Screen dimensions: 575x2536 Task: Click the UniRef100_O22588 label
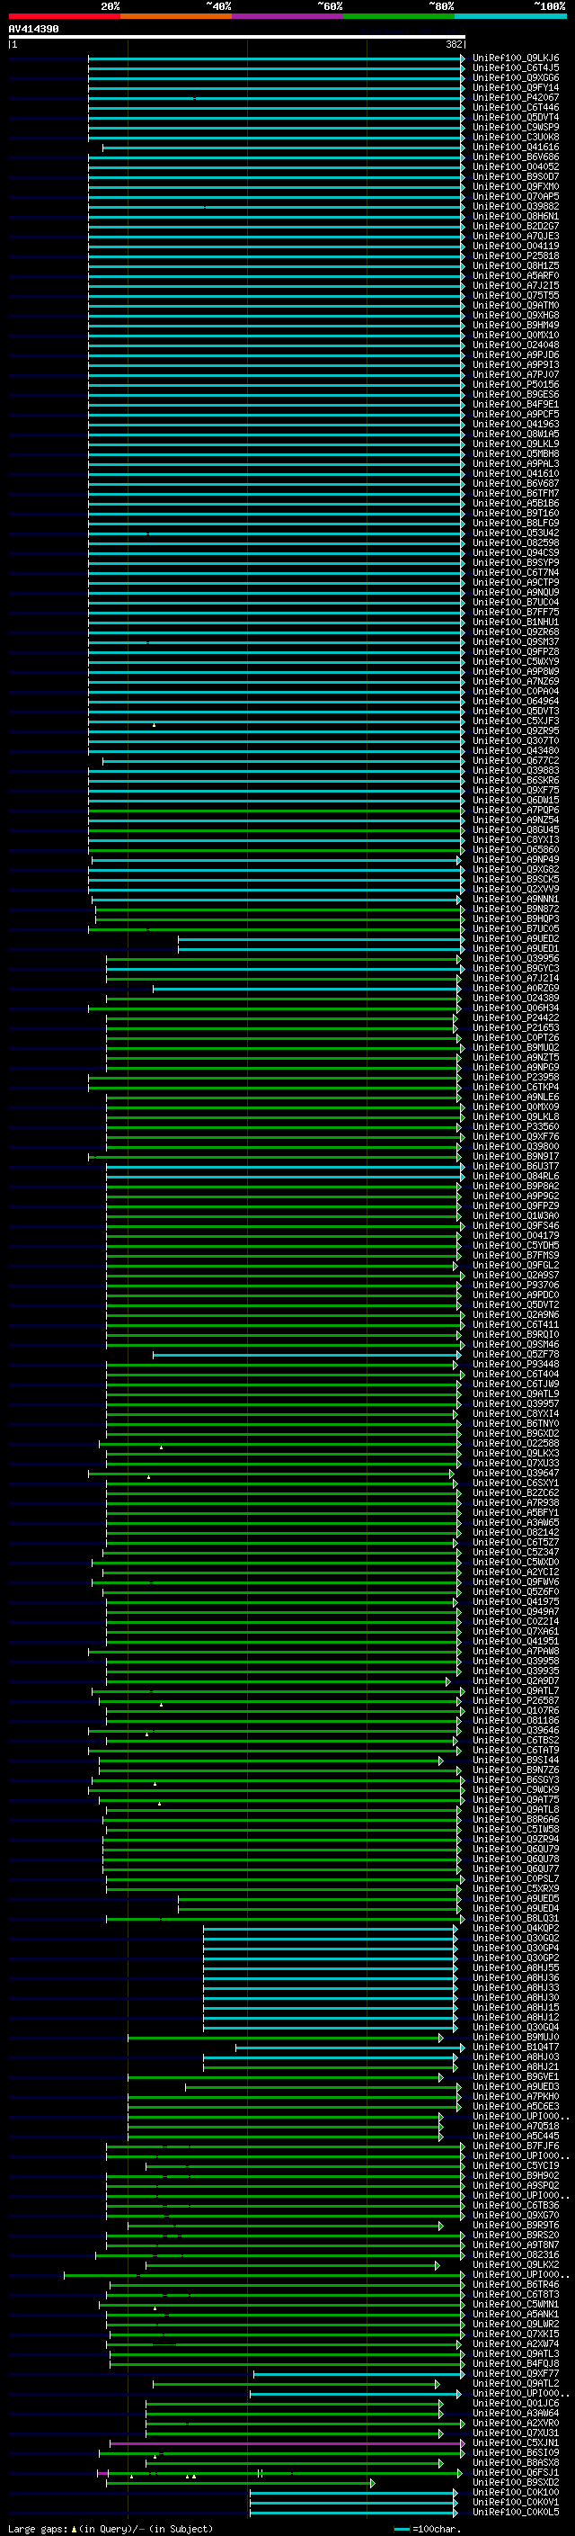pyautogui.click(x=516, y=1443)
